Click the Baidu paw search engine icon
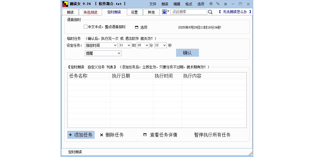 (164, 12)
